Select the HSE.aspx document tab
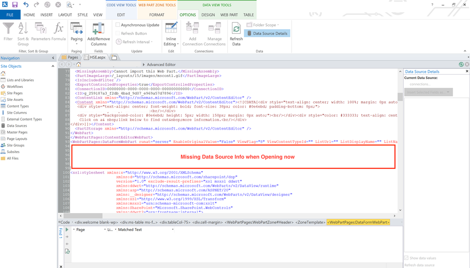470x268 pixels. click(96, 57)
